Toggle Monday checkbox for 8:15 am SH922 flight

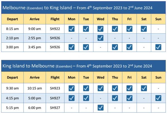pyautogui.click(x=71, y=29)
